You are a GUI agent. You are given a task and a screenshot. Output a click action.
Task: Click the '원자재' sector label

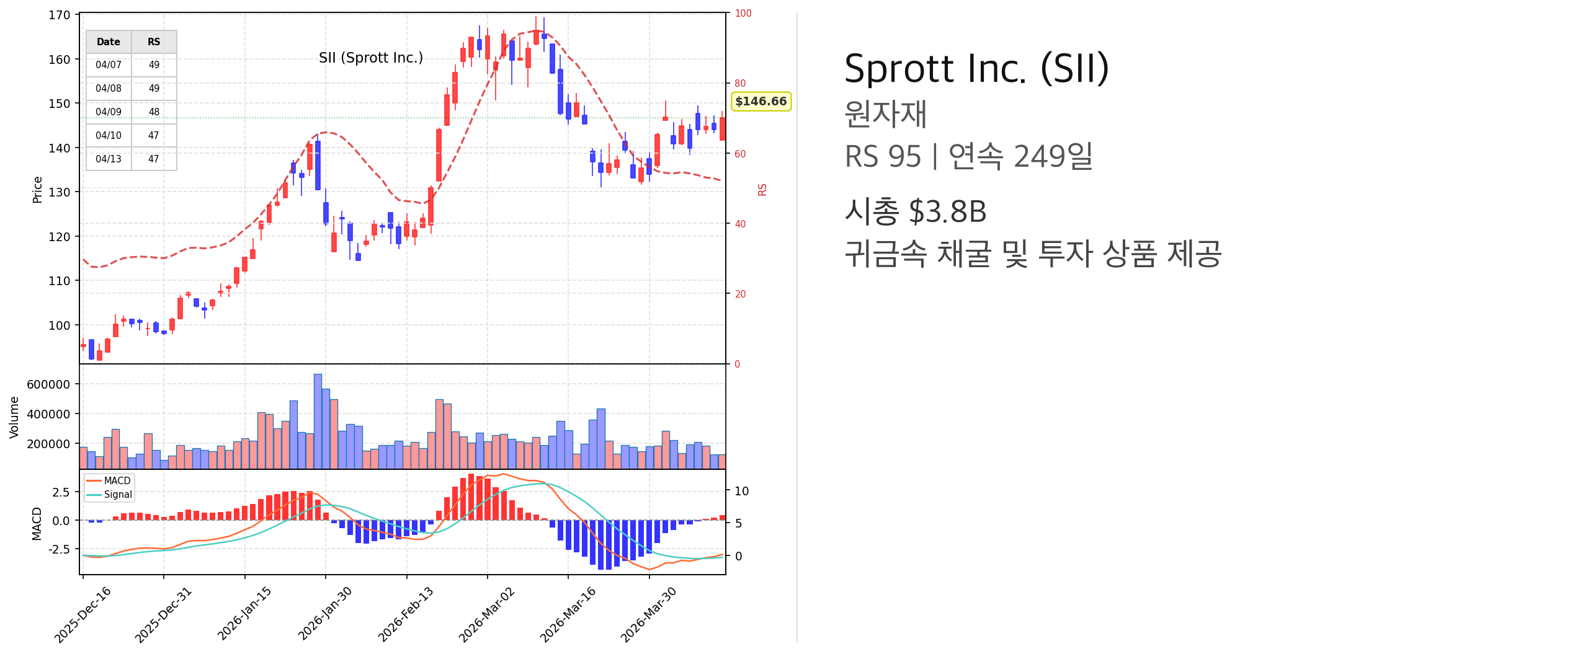pyautogui.click(x=885, y=114)
